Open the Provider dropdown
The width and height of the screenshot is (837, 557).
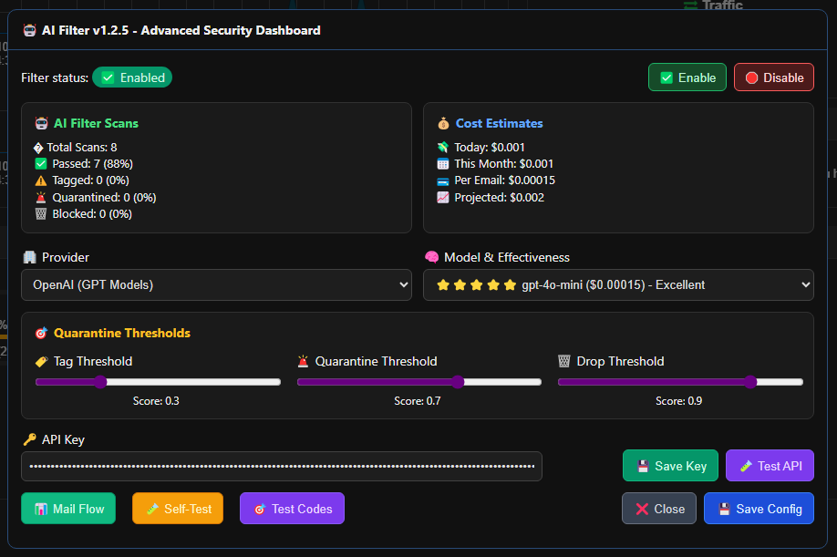pyautogui.click(x=216, y=284)
